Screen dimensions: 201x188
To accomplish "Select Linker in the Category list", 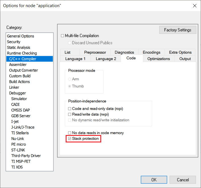I will click(14, 87).
